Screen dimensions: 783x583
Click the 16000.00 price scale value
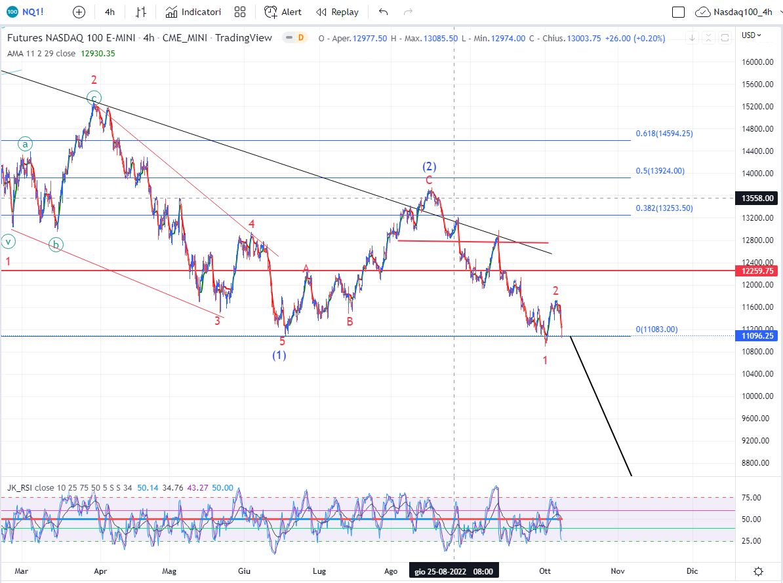click(x=757, y=62)
